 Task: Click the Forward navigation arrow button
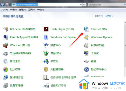[7, 5]
